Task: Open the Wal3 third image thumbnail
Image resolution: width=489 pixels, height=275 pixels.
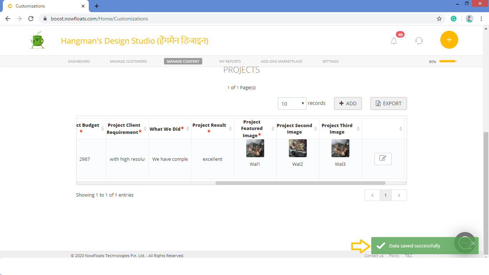Action: pos(340,148)
